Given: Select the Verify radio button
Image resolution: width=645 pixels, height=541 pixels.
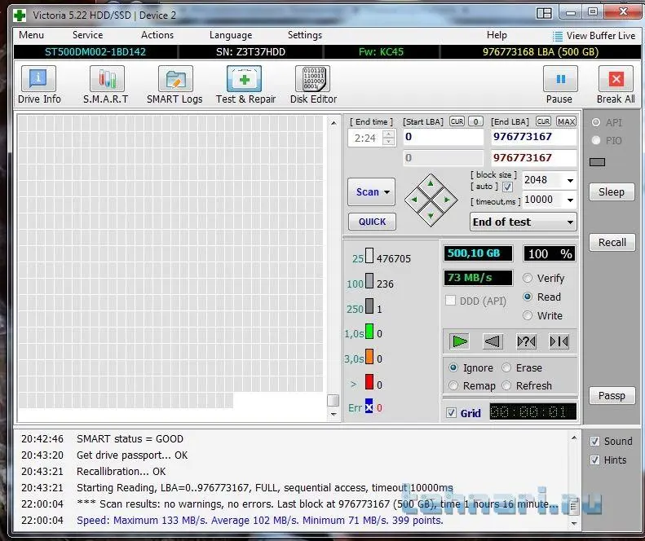Looking at the screenshot, I should (528, 279).
